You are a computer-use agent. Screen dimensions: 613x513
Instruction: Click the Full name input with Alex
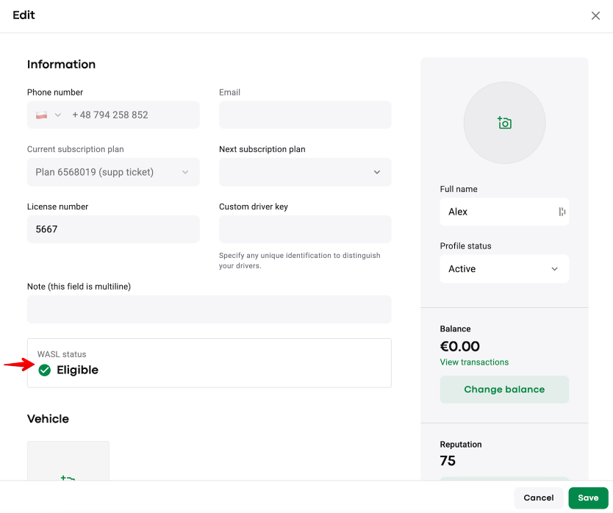(496, 212)
